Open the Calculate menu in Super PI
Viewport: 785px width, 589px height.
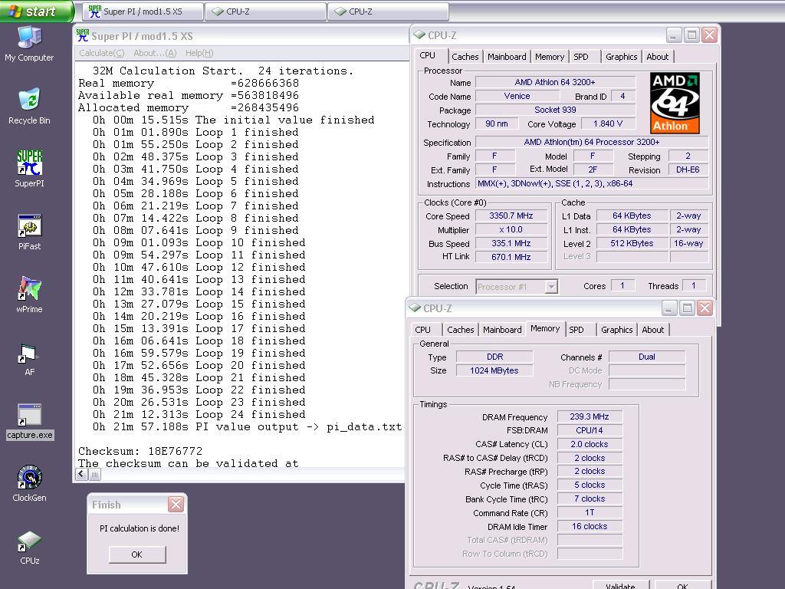(102, 53)
